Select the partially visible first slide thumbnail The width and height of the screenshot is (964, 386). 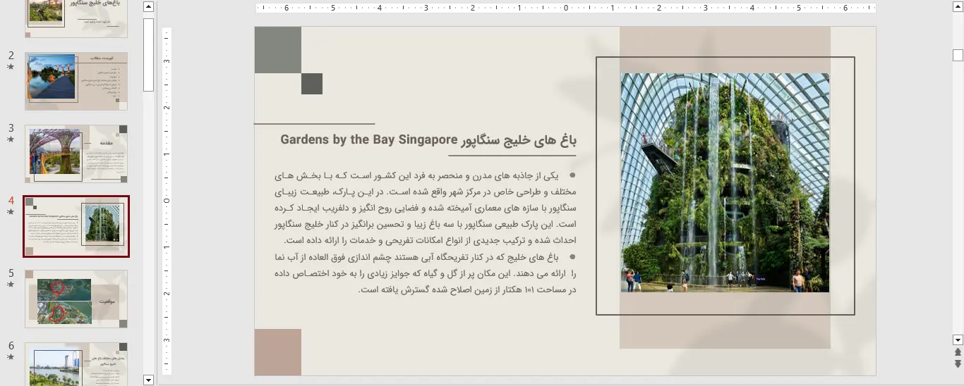click(x=76, y=18)
